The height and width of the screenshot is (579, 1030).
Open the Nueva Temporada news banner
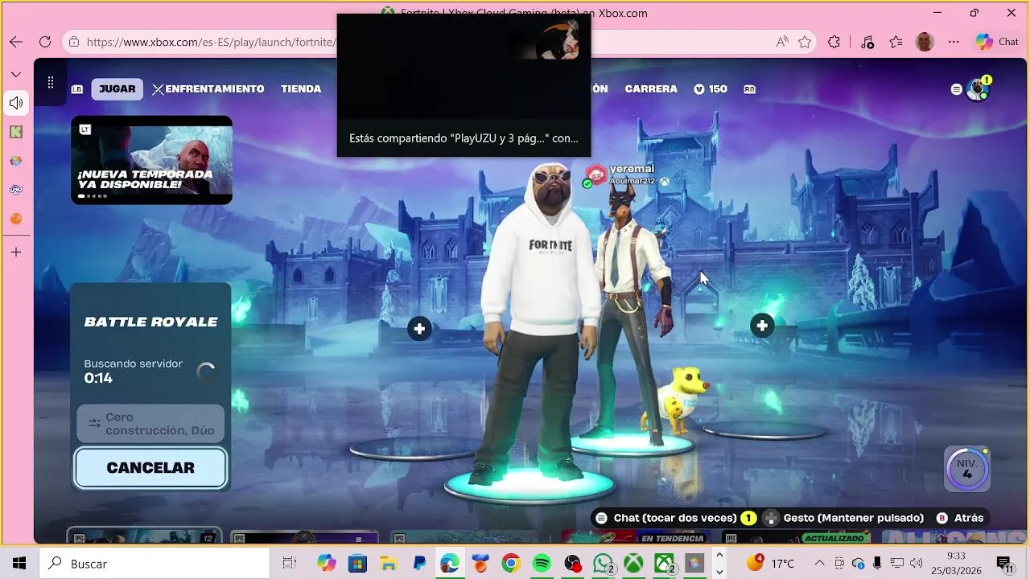[x=152, y=160]
